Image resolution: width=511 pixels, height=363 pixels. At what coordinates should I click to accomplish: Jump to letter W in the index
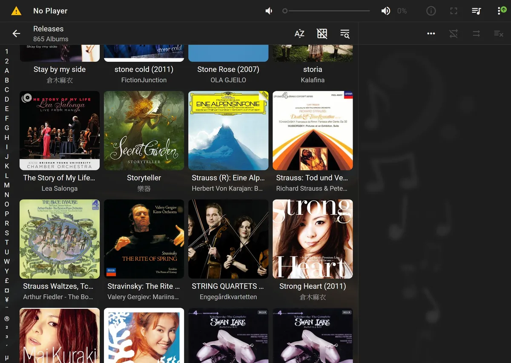point(7,262)
